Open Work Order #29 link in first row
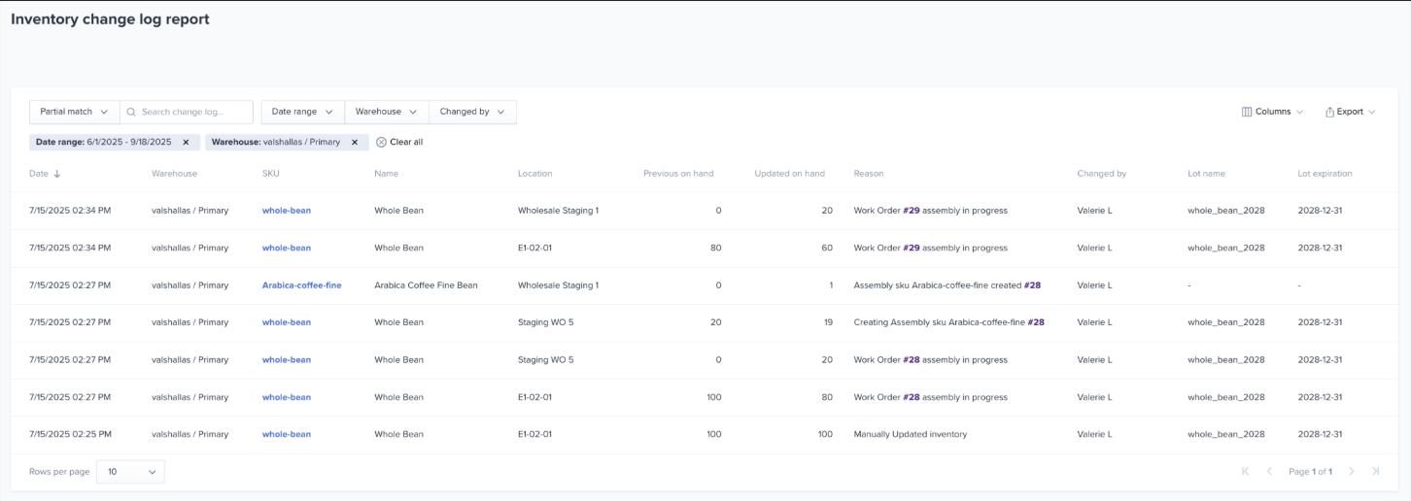The width and height of the screenshot is (1411, 501). 911,211
